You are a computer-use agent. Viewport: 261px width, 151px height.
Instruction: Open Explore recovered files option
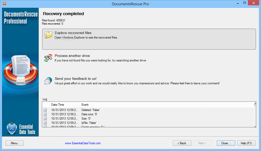coord(149,39)
